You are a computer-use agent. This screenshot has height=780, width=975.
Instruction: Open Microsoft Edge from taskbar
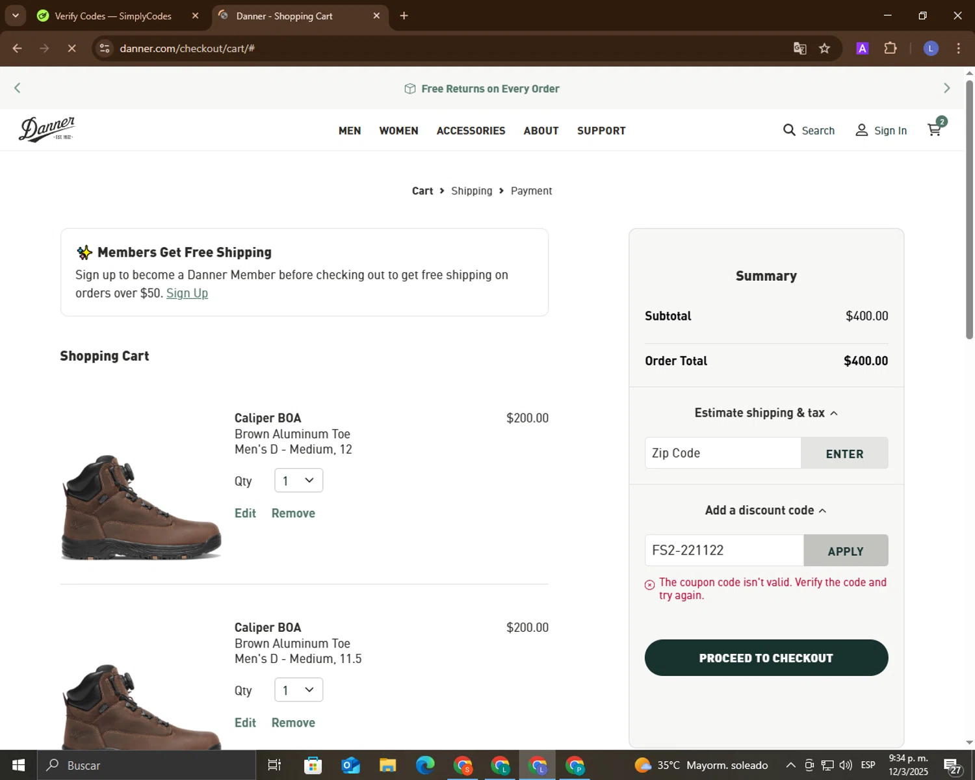point(425,765)
